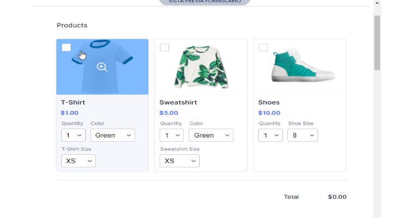409x218 pixels.
Task: Open the Shoes Quantity dropdown
Action: 270,135
